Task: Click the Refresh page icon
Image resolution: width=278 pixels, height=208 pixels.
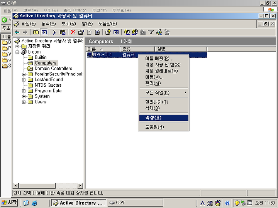Action: [x=89, y=32]
